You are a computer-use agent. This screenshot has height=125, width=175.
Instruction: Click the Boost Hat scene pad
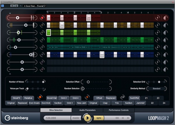coord(52,98)
